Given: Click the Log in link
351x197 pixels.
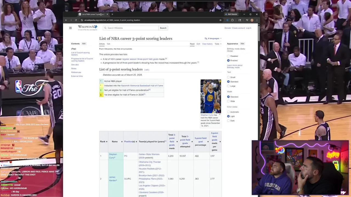Looking at the screenshot, I should click(x=248, y=28).
